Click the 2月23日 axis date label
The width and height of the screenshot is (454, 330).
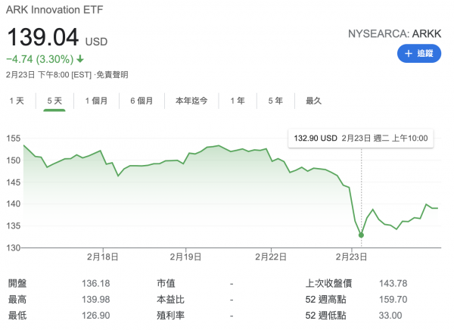coord(351,257)
